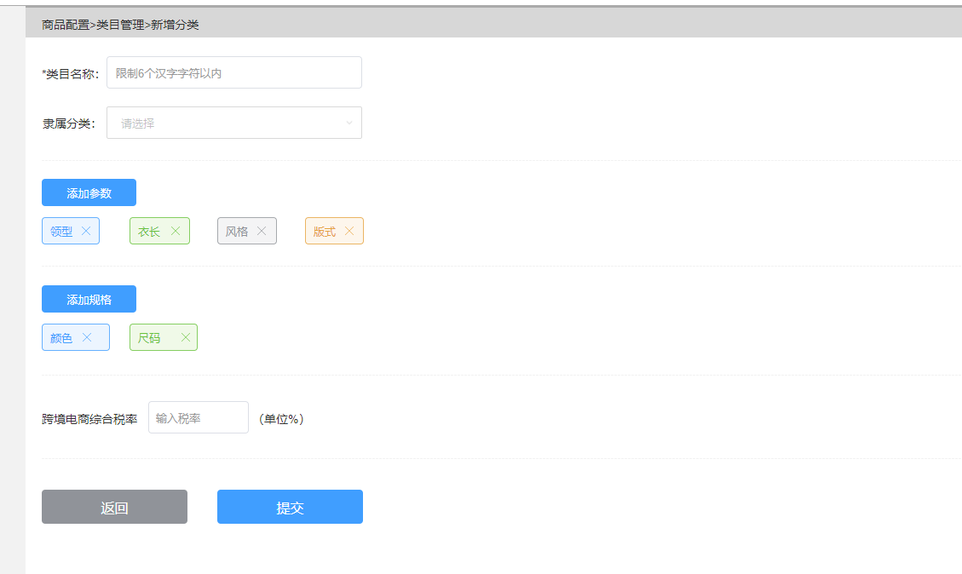Select the 领型 tag label
The height and width of the screenshot is (574, 962).
pyautogui.click(x=61, y=231)
